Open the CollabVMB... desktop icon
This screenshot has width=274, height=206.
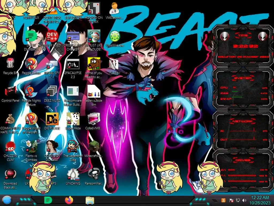tap(94, 119)
